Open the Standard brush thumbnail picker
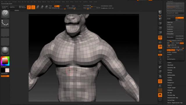This screenshot has width=186, height=105. point(5,14)
